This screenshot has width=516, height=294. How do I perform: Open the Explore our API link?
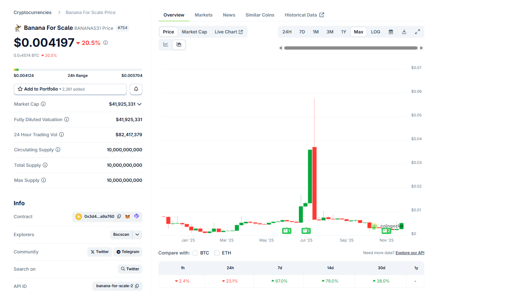coord(410,253)
